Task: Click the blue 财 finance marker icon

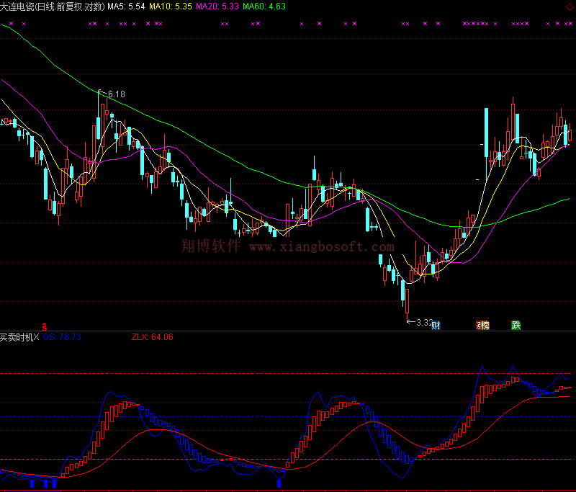Action: (x=436, y=325)
